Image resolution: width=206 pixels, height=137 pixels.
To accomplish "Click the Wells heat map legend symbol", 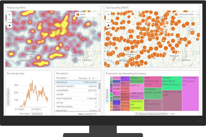I will click(77, 14).
